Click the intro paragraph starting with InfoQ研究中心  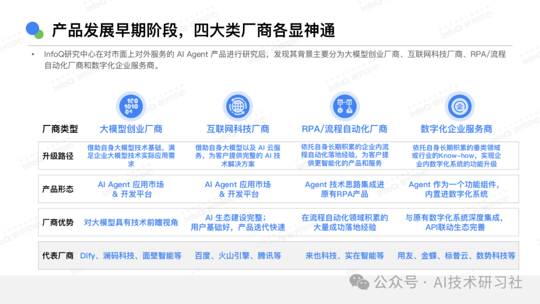click(275, 59)
